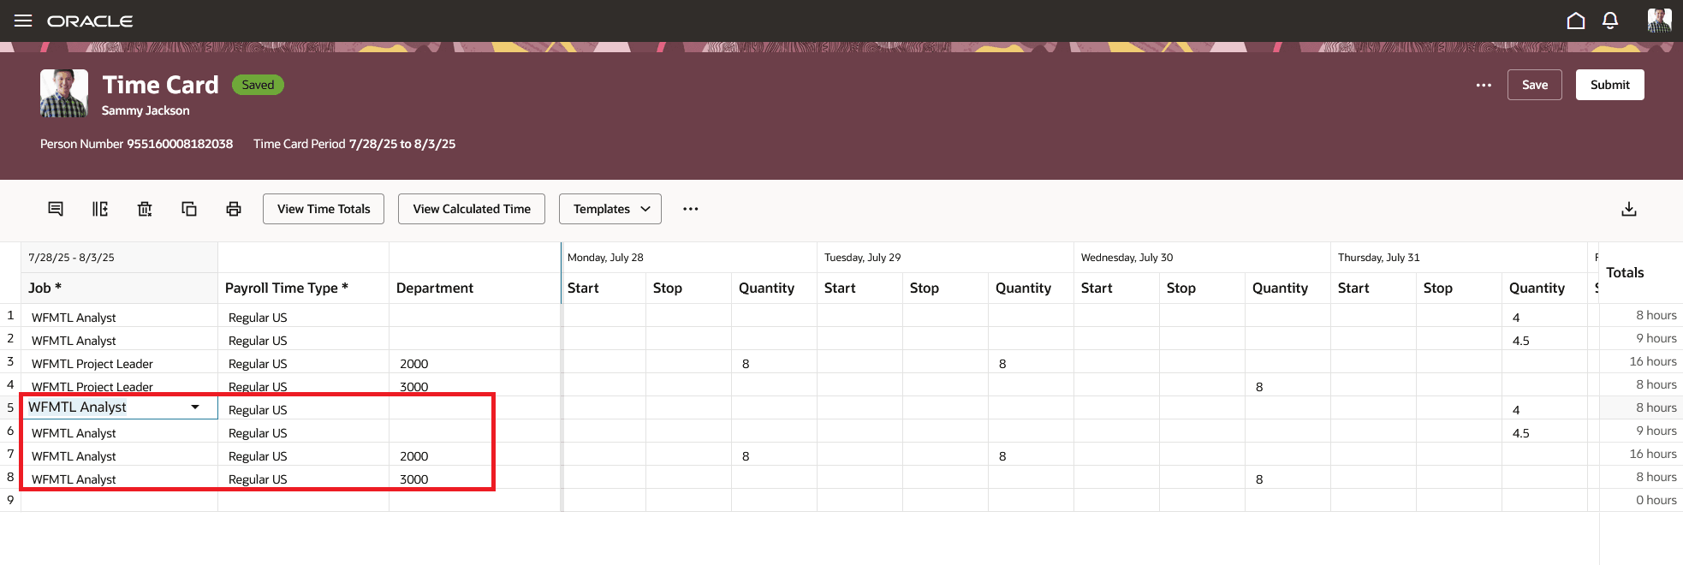Open the user profile avatar menu
The height and width of the screenshot is (565, 1683).
(1659, 21)
